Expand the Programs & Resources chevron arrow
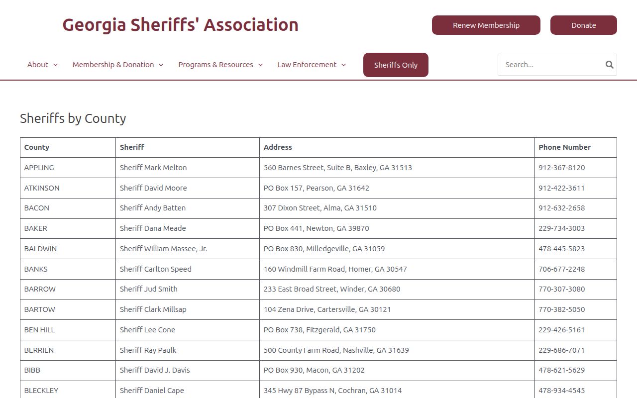The image size is (637, 398). (x=260, y=65)
